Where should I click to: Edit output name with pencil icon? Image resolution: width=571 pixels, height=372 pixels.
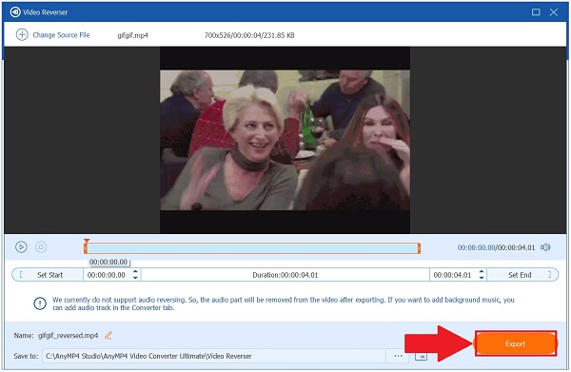tap(108, 335)
